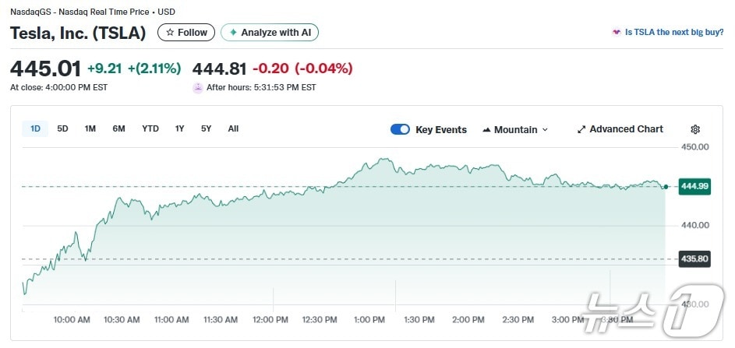Show the 1Y price history
Image resolution: width=735 pixels, height=348 pixels.
click(x=180, y=128)
